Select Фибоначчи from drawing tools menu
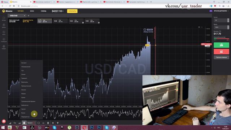Image resolution: width=231 pixels, height=130 pixels. [x=25, y=105]
